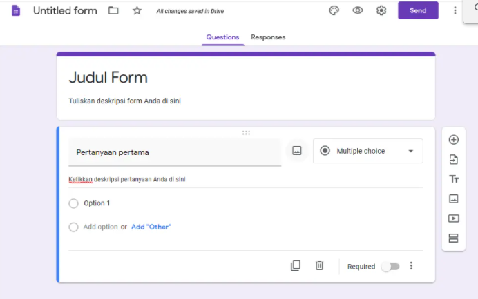The image size is (478, 299).
Task: Add title and description from sidebar
Action: pos(454,179)
